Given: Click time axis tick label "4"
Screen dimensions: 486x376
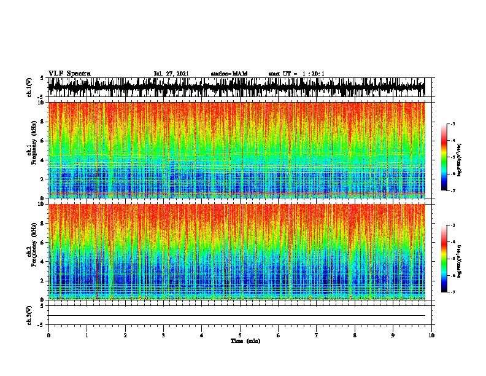Looking at the screenshot, I should (x=202, y=335).
